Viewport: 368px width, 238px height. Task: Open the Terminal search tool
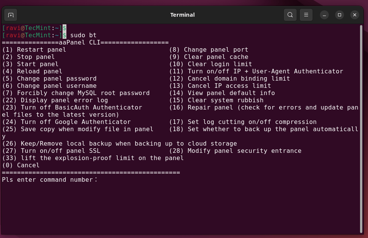(x=290, y=15)
